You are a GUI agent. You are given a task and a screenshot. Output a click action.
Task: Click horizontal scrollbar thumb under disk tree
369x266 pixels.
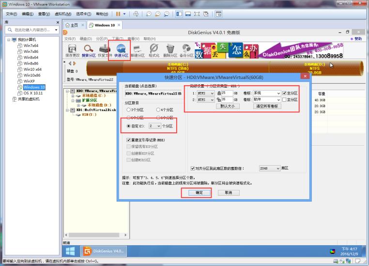click(x=94, y=235)
